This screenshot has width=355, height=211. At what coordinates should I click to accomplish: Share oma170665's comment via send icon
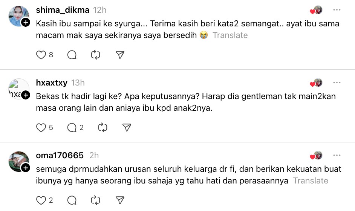click(x=120, y=200)
